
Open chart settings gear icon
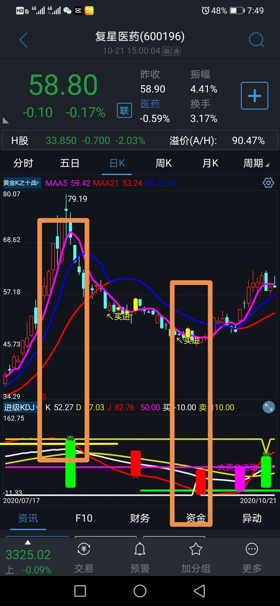pyautogui.click(x=268, y=183)
